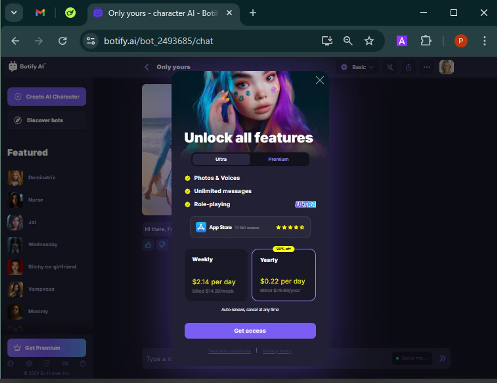
Task: Open the X (Twitter) icon in sidebar footer
Action: (29, 363)
